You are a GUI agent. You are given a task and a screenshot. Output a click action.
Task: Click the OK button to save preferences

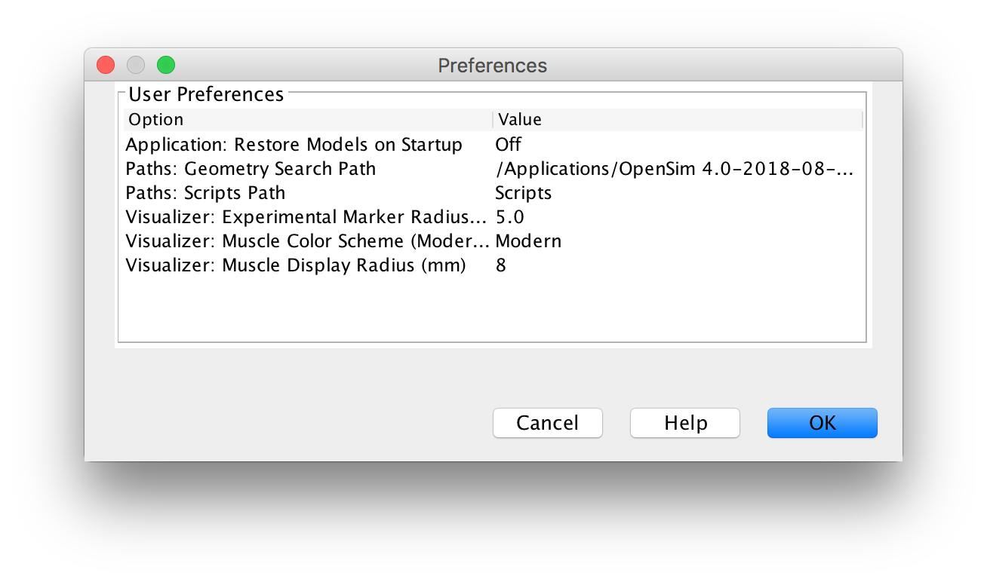(822, 423)
